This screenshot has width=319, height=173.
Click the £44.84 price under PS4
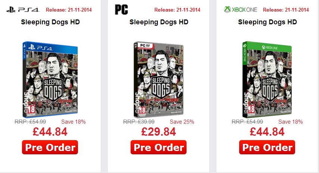[x=50, y=132]
